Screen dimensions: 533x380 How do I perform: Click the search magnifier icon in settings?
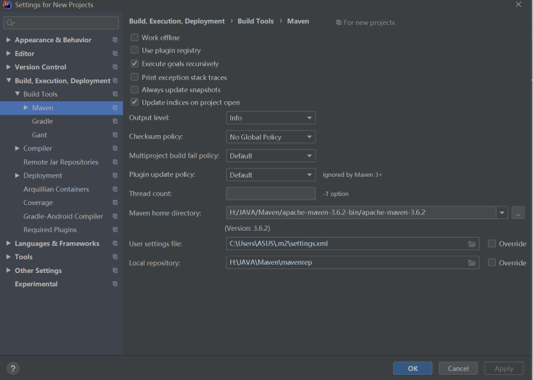tap(10, 23)
